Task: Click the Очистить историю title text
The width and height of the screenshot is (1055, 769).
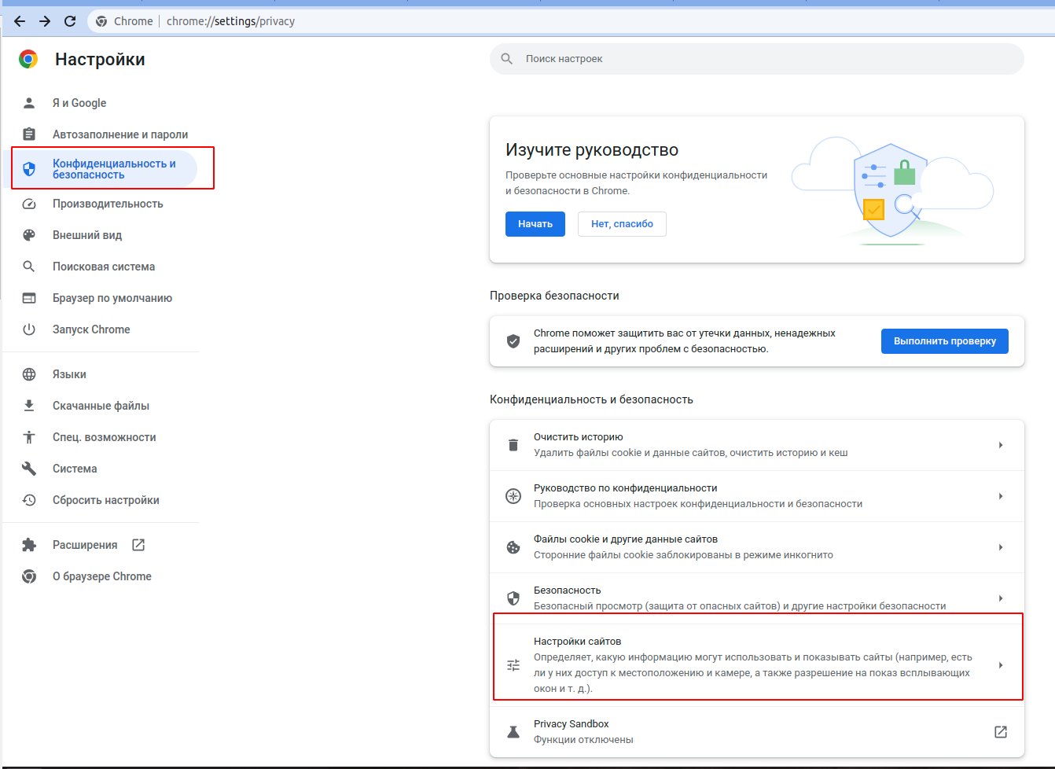Action: 579,437
